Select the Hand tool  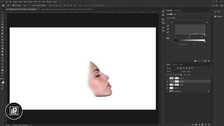pyautogui.click(x=2, y=70)
